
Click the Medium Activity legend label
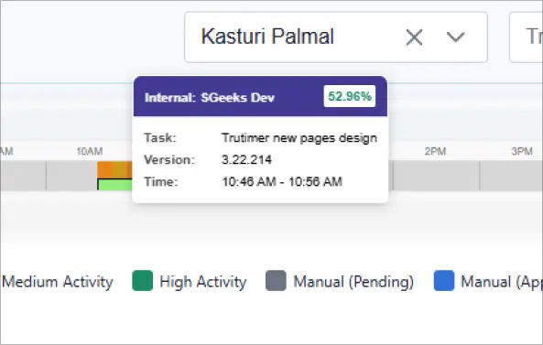(x=58, y=282)
